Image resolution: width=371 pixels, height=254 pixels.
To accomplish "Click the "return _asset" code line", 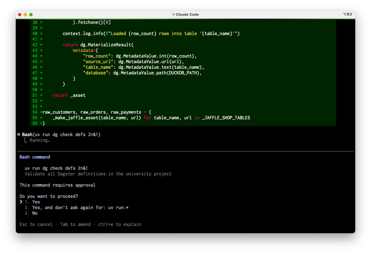I will tap(69, 95).
